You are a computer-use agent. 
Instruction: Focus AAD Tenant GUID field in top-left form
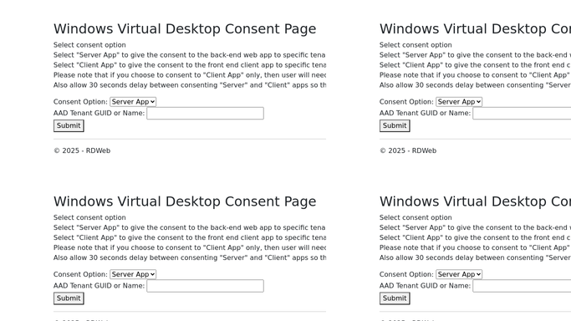pos(205,113)
